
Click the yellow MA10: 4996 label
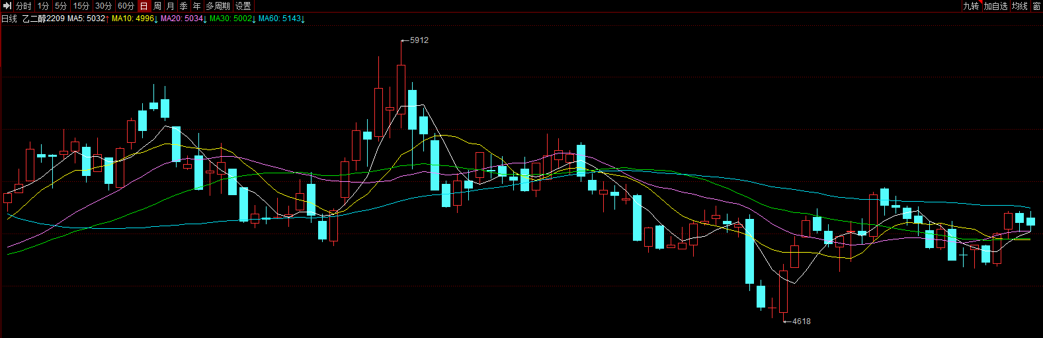click(133, 19)
